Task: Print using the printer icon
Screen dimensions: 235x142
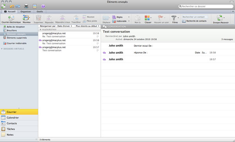Action: pos(26,6)
